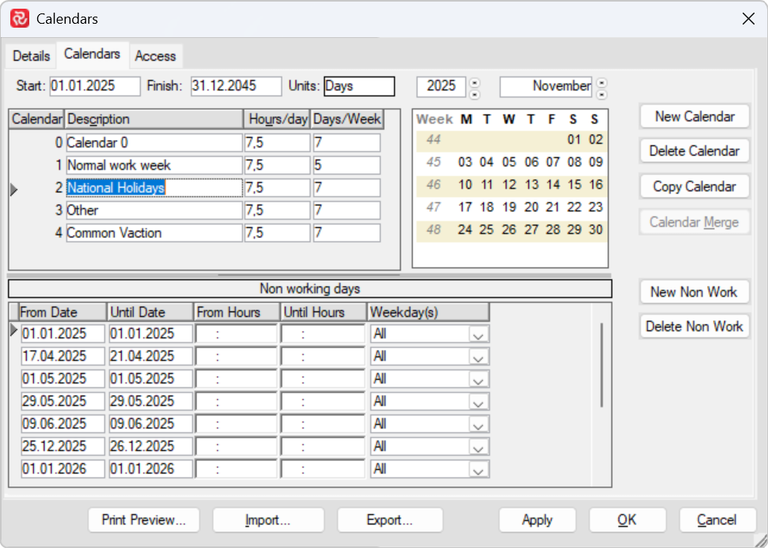Viewport: 768px width, 548px height.
Task: Step to the next month after November
Action: click(x=600, y=82)
